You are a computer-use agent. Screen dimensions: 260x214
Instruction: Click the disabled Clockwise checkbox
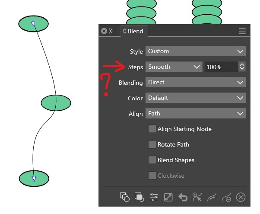click(x=152, y=176)
